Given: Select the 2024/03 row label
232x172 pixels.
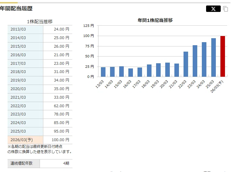Looking at the screenshot, I should pyautogui.click(x=18, y=123).
